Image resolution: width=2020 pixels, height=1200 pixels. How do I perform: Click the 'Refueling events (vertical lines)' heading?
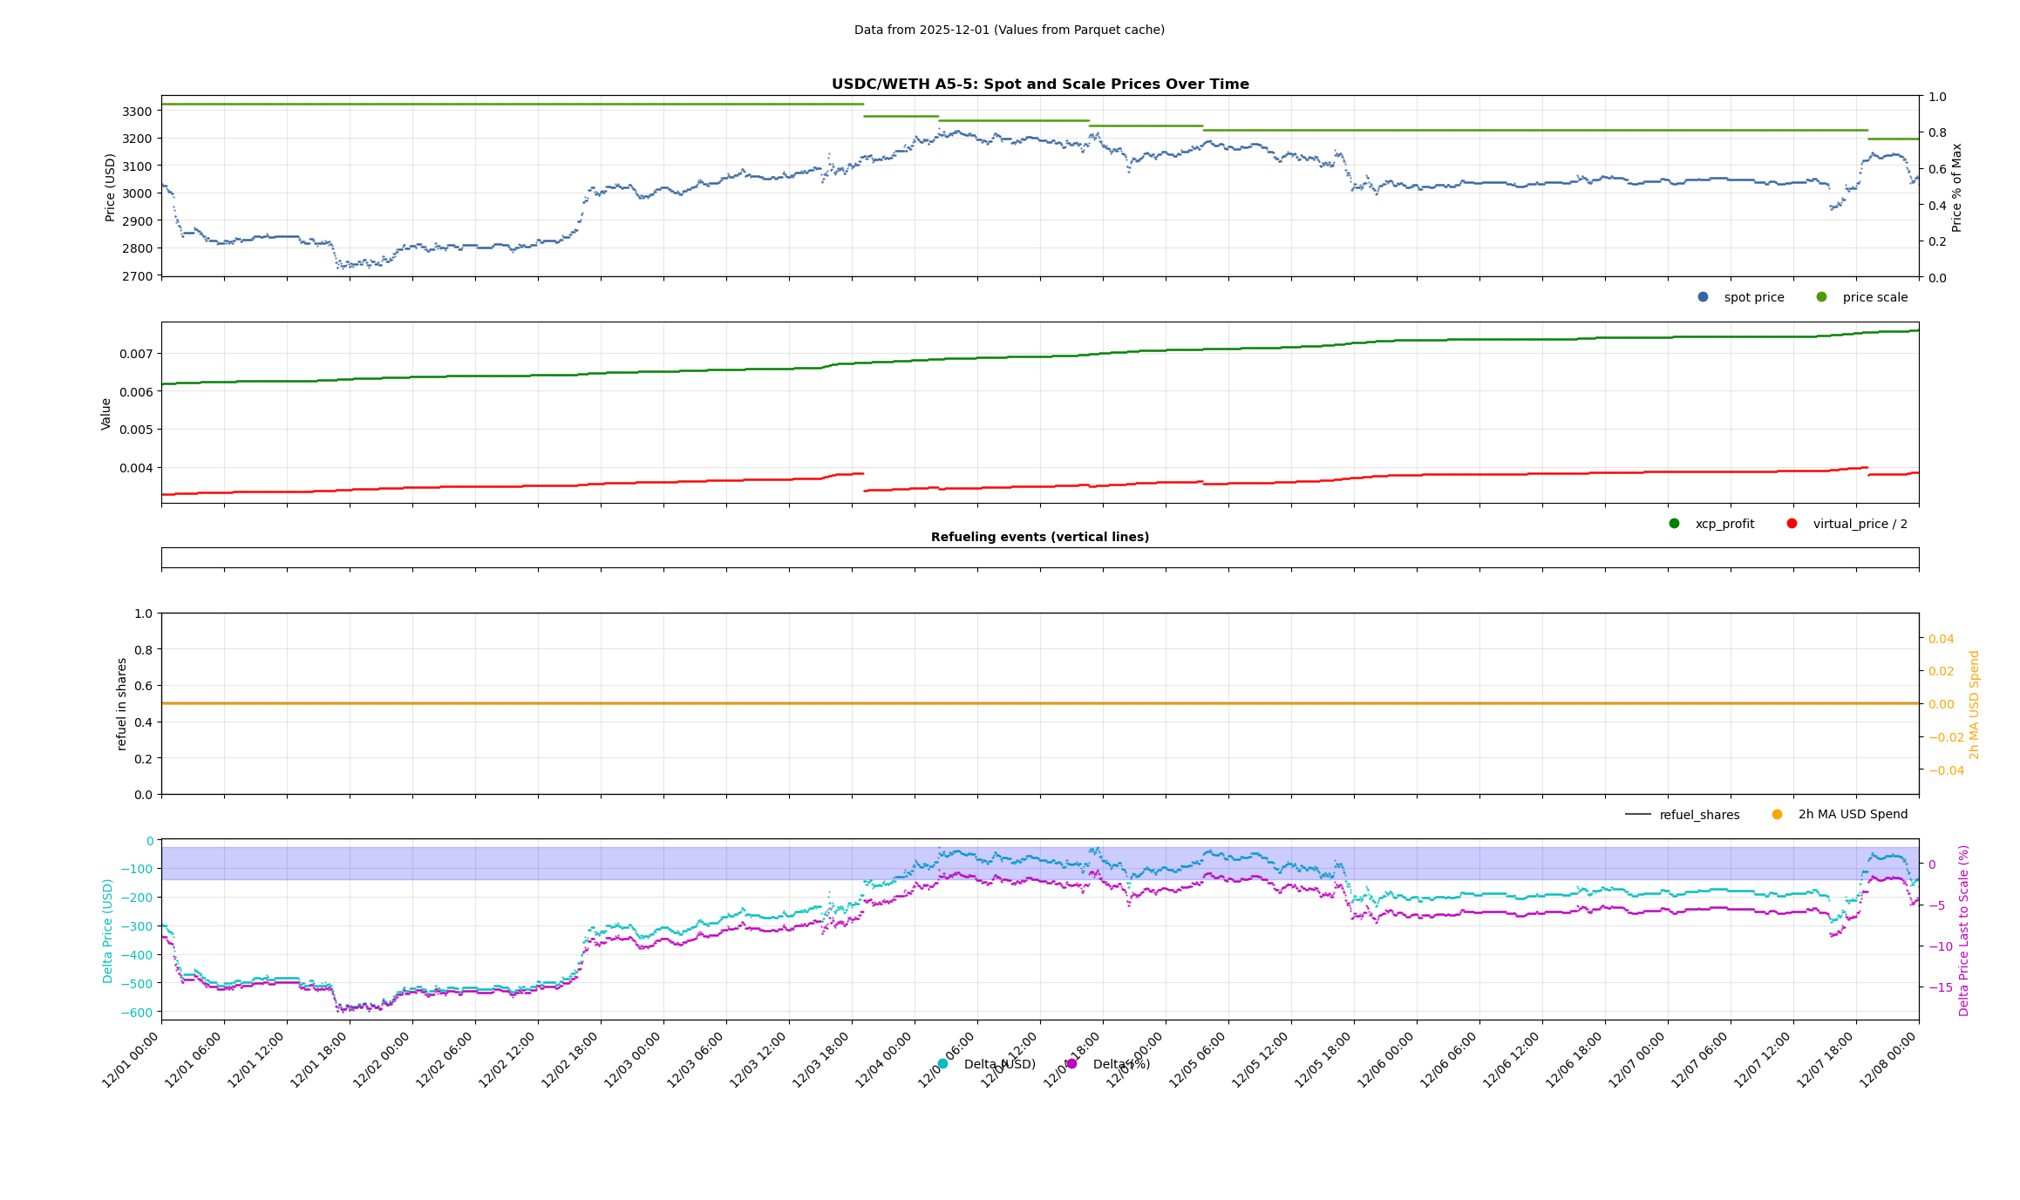pyautogui.click(x=1039, y=537)
